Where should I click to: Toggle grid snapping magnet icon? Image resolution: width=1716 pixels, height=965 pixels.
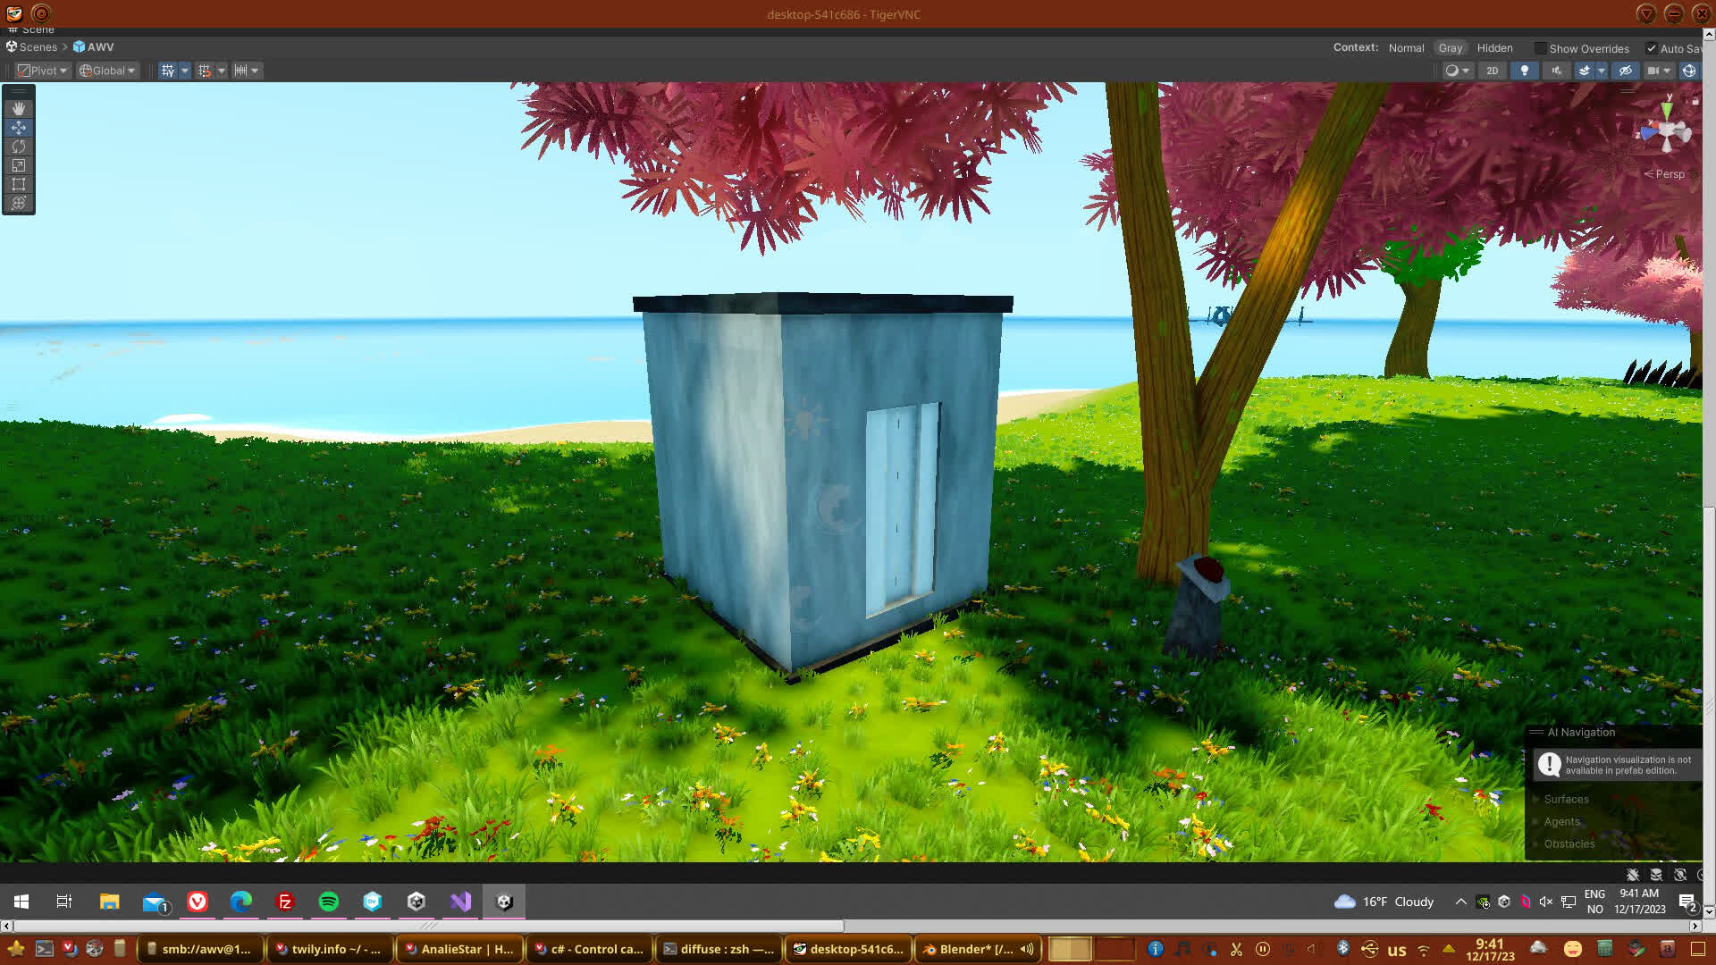click(205, 71)
